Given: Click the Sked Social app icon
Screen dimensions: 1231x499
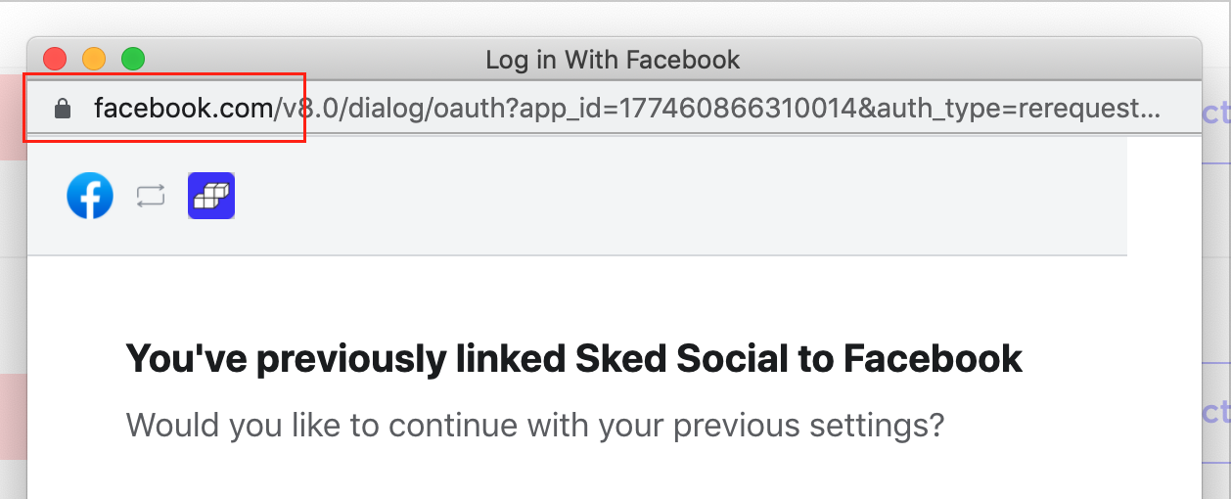Looking at the screenshot, I should (x=211, y=196).
